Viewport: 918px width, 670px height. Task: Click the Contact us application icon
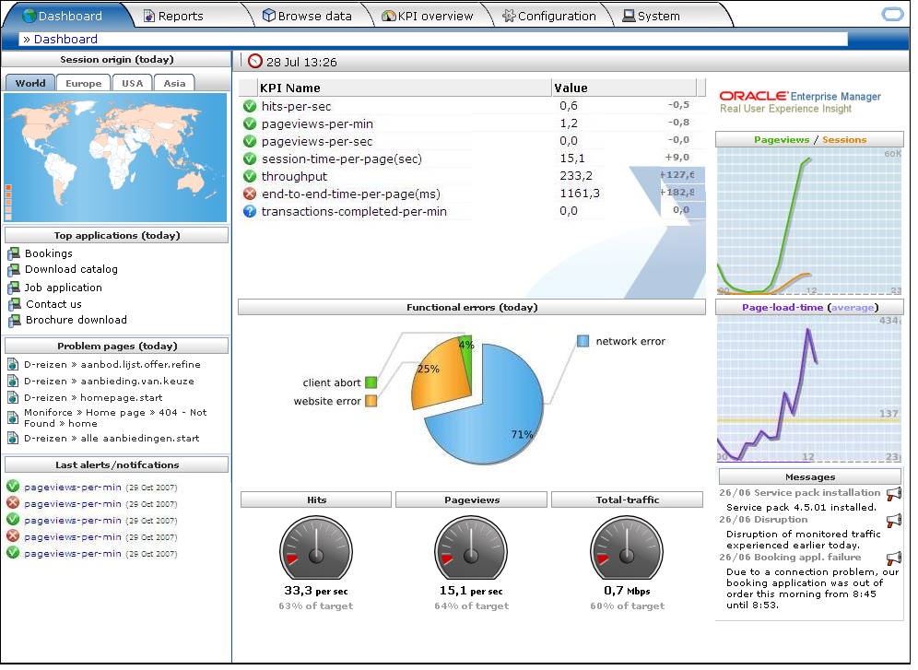[14, 304]
